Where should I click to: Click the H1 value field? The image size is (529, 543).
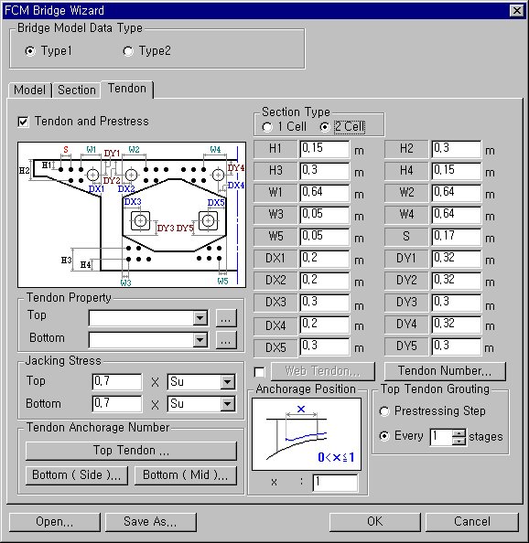pyautogui.click(x=325, y=149)
